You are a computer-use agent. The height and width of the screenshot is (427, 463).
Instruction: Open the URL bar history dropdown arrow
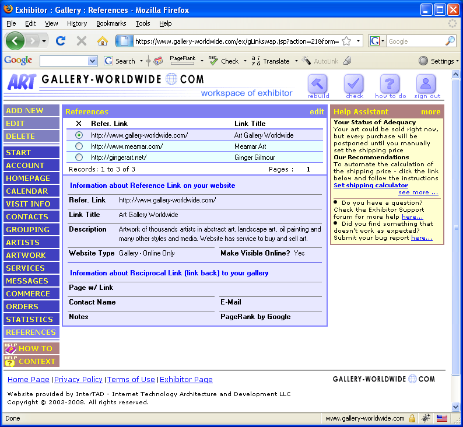359,41
